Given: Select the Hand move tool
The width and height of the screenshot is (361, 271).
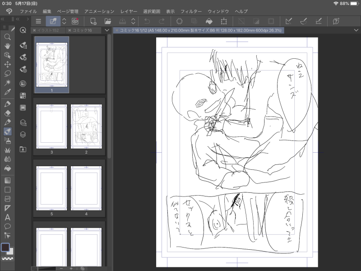Looking at the screenshot, I should 7,46.
